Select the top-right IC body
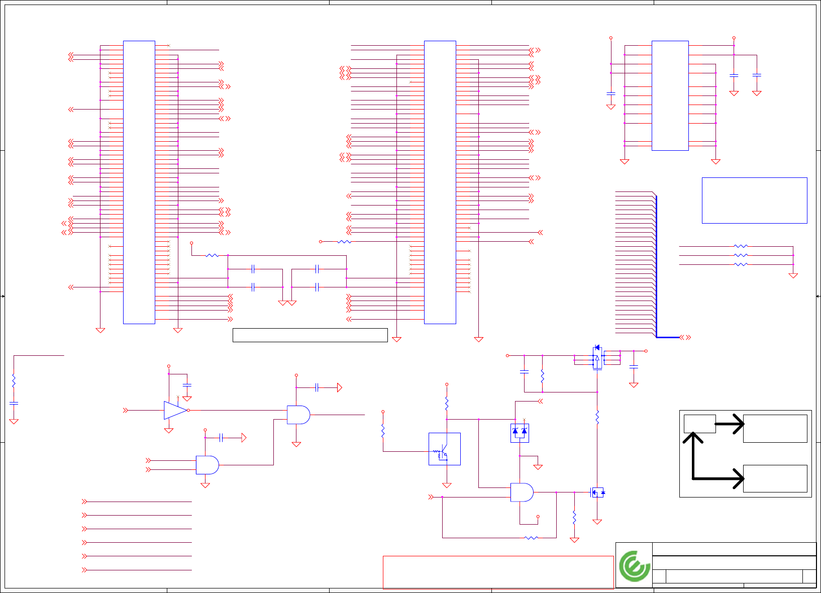The width and height of the screenshot is (821, 593). [670, 95]
